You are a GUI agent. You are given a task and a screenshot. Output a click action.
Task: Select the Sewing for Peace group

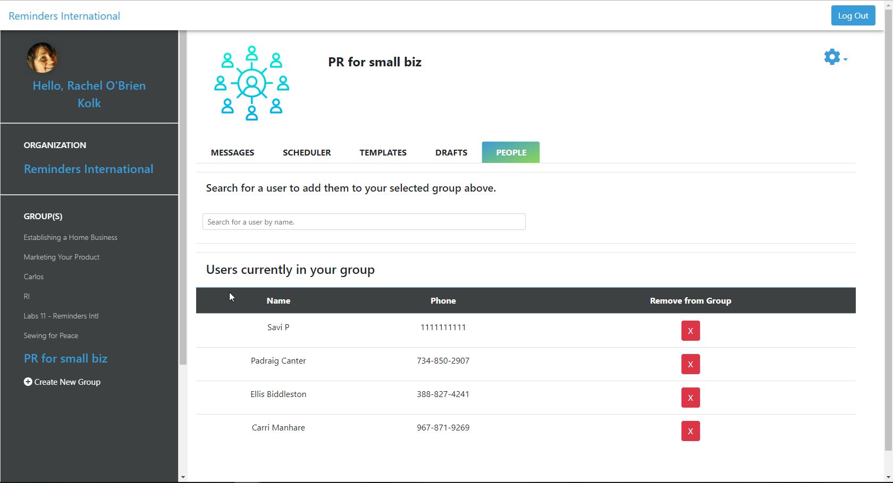(x=50, y=335)
